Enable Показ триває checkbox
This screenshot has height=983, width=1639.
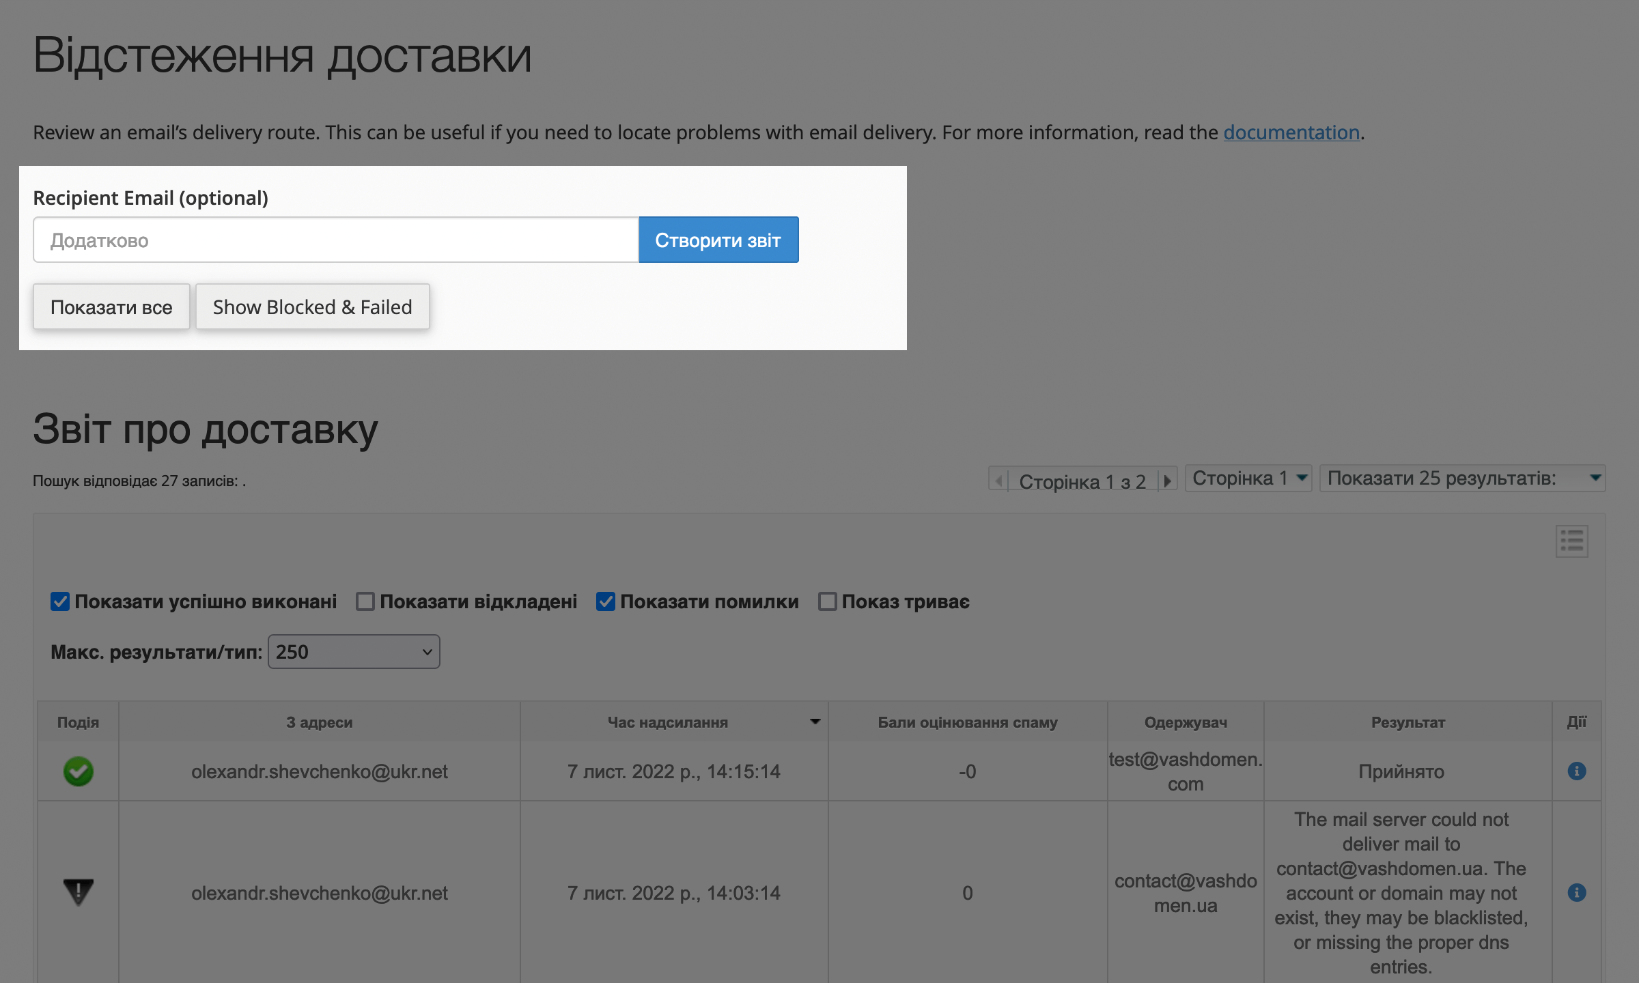pos(828,601)
